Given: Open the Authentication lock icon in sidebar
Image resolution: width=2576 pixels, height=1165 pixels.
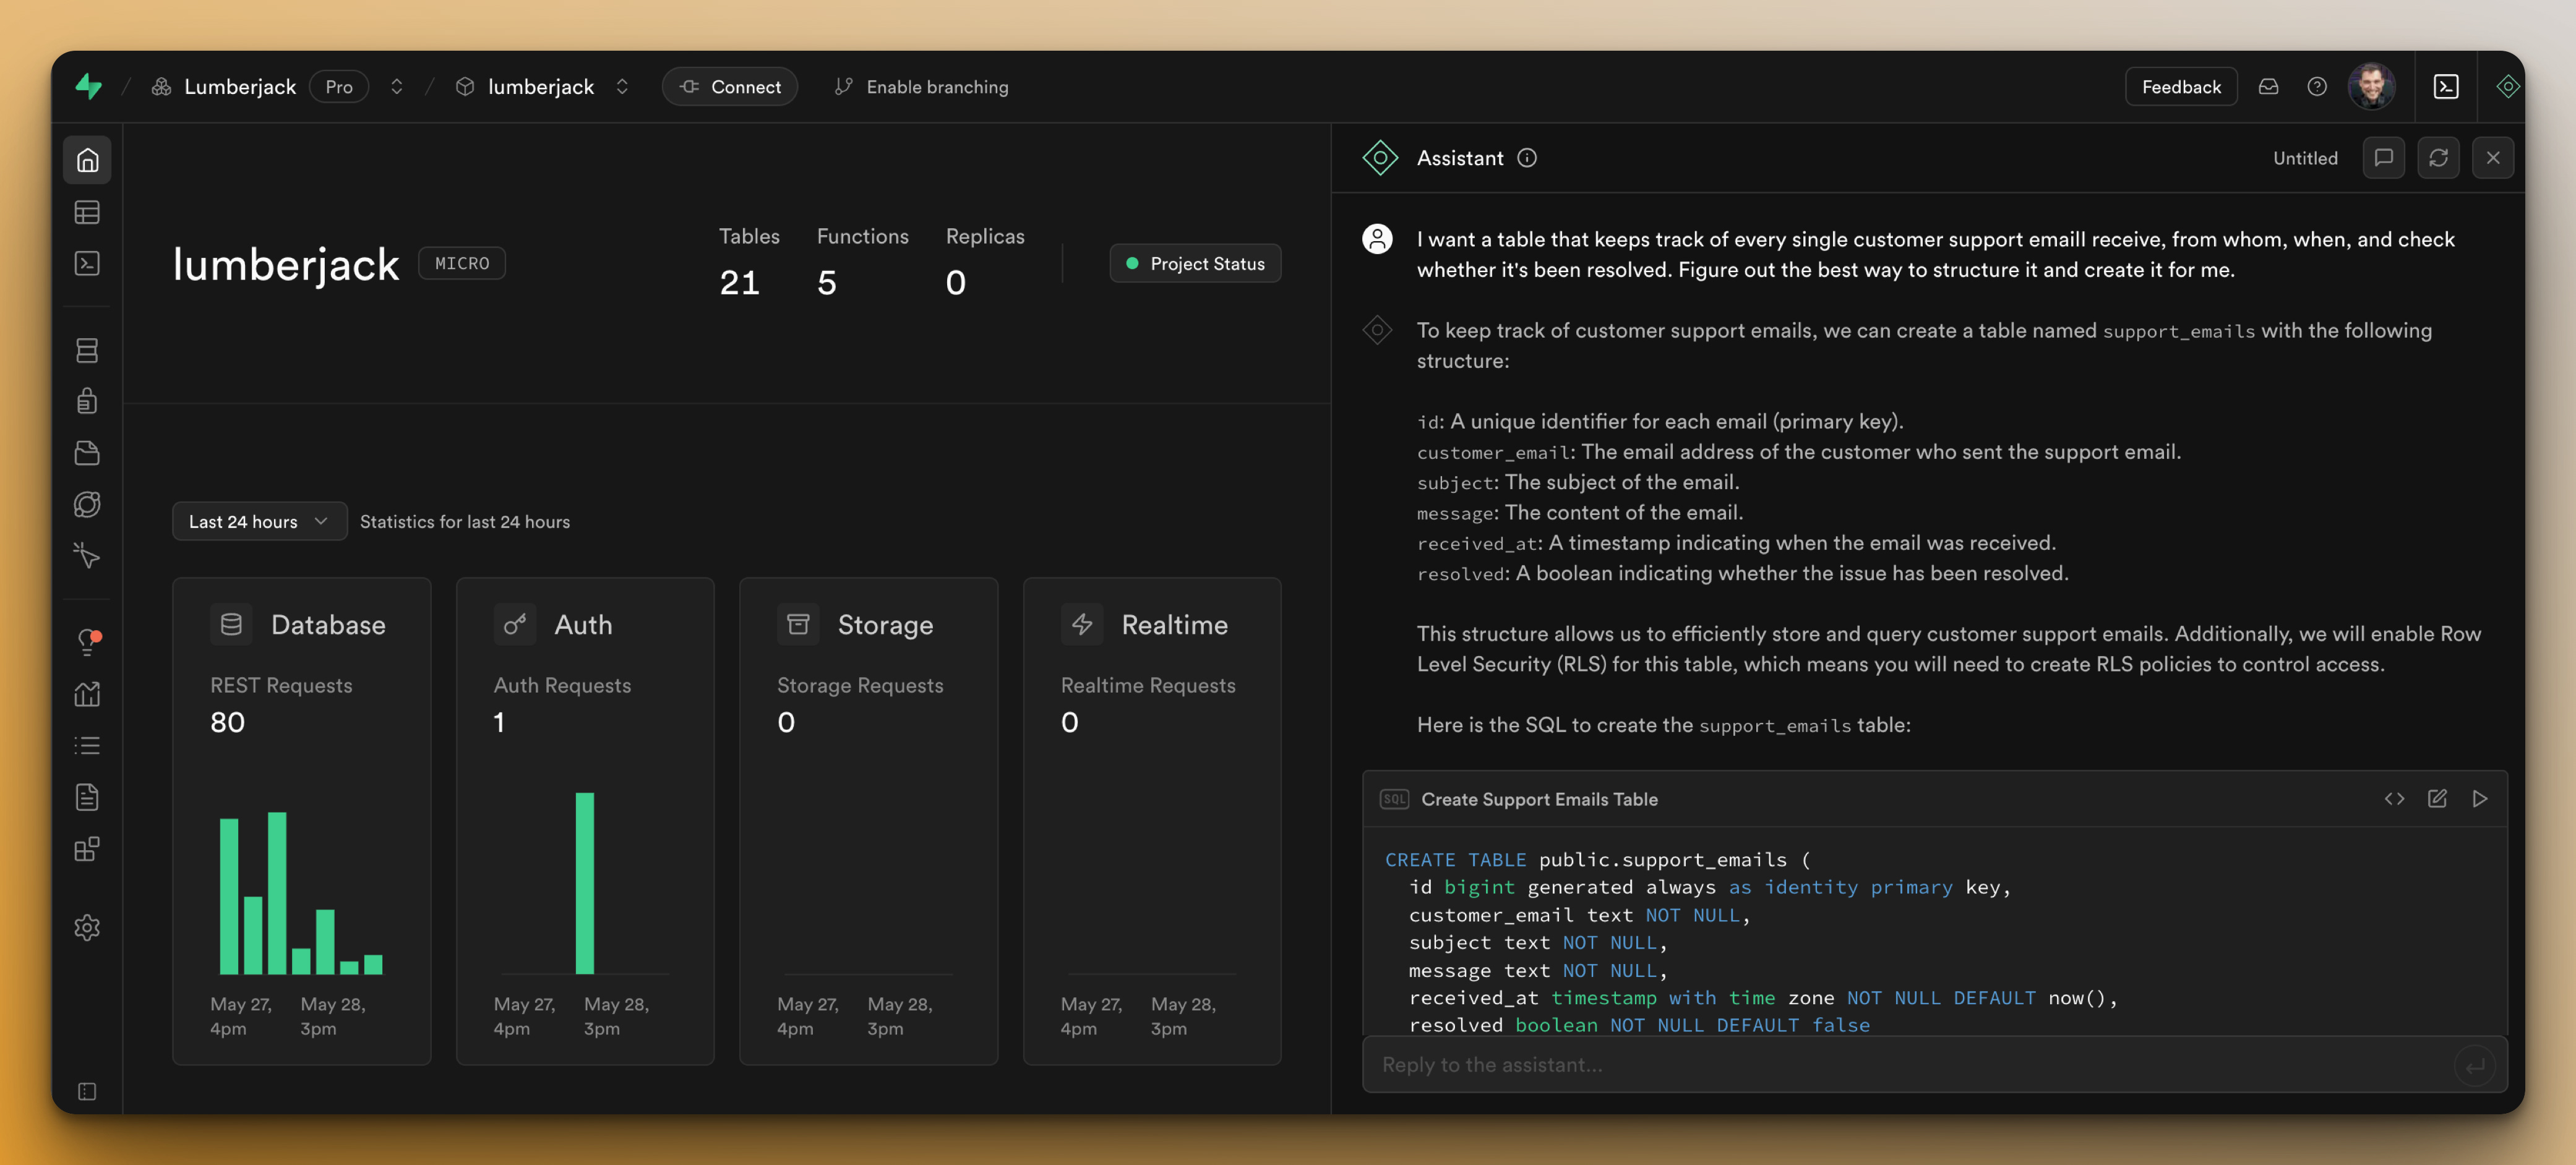Looking at the screenshot, I should [87, 401].
